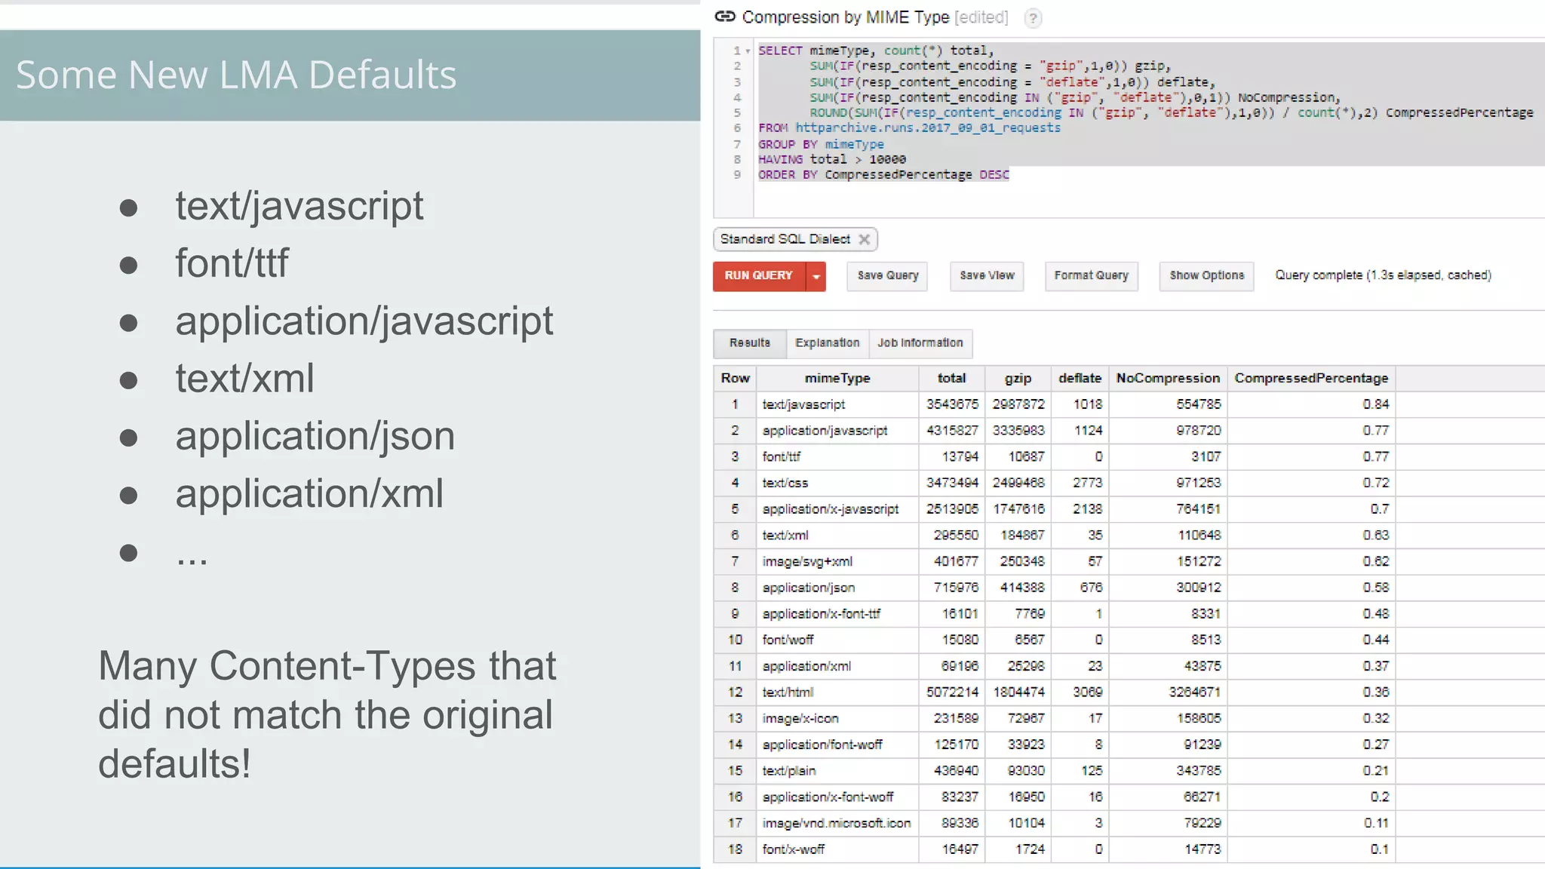Click the Query complete status text

click(x=1383, y=275)
